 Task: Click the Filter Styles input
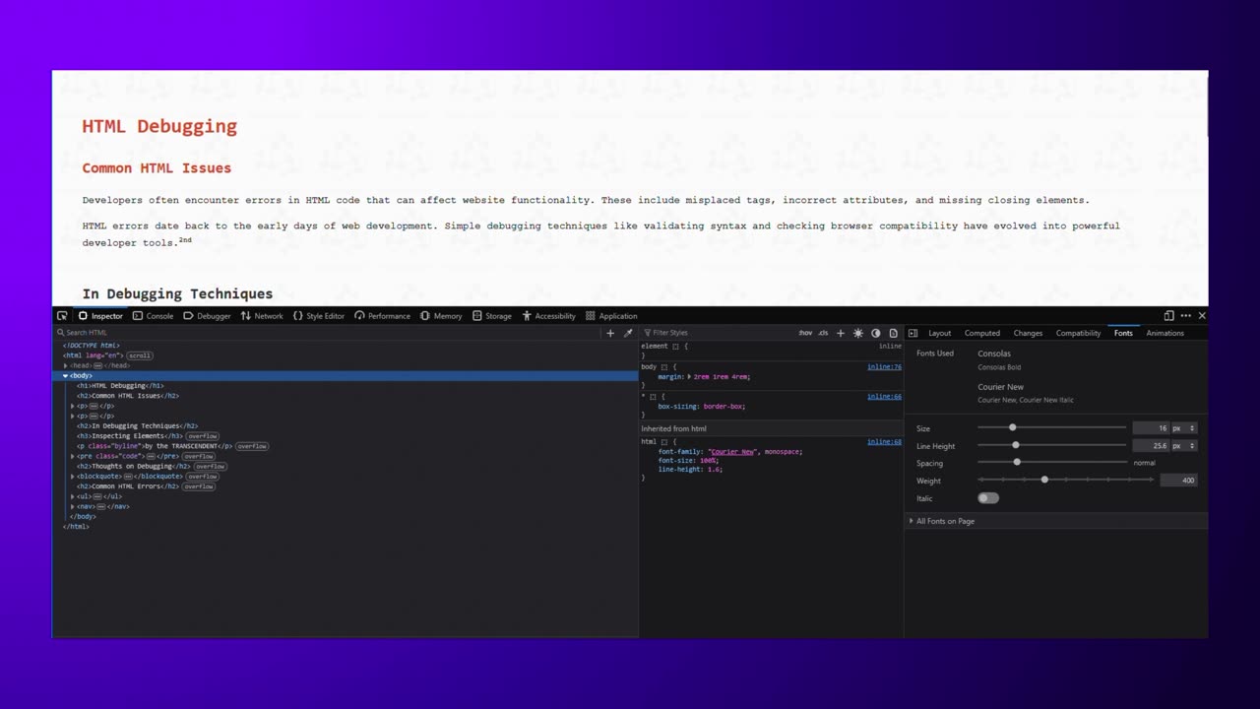point(719,333)
